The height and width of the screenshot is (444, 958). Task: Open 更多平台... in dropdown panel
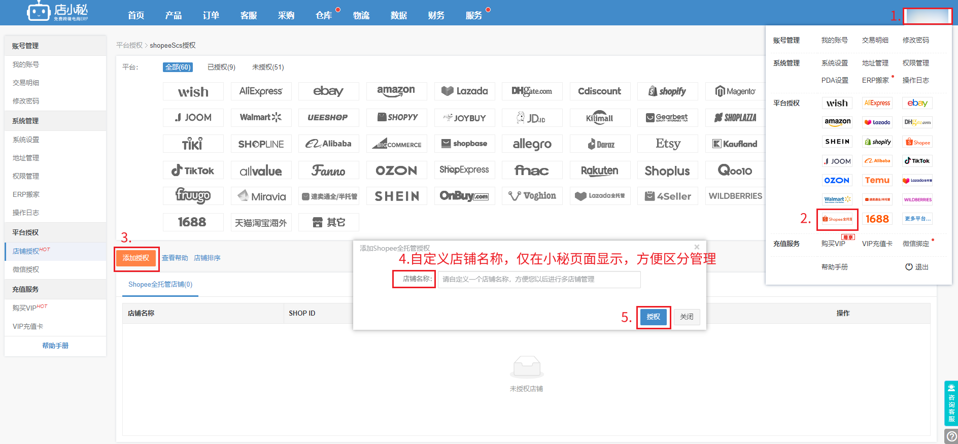click(917, 219)
